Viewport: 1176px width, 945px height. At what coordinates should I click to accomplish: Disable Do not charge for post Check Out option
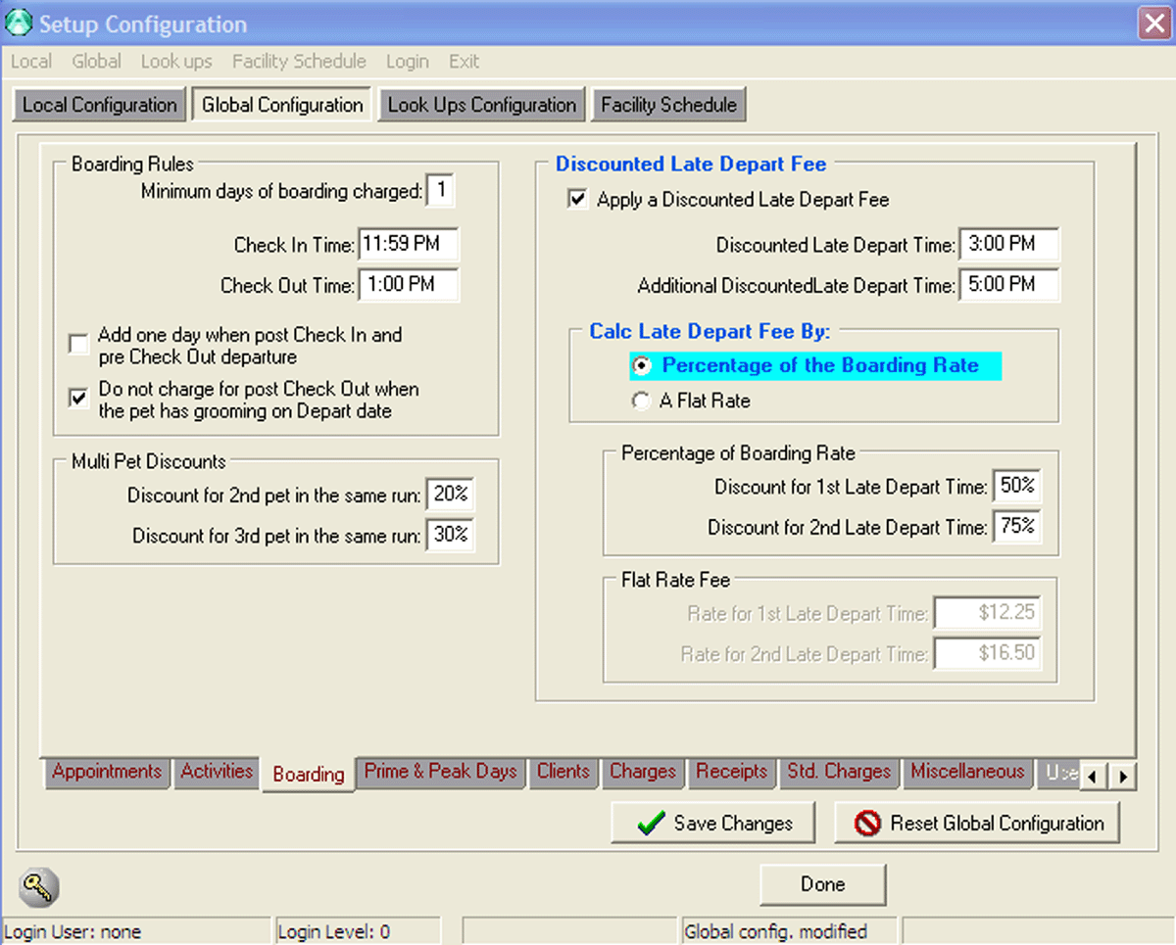tap(78, 398)
